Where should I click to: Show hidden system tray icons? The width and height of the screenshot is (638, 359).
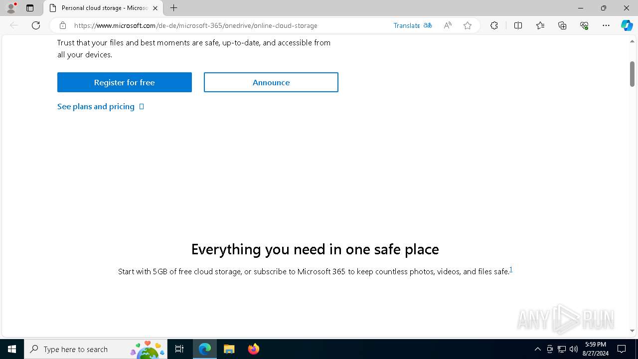[537, 349]
